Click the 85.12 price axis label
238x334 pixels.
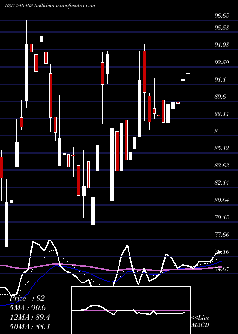pos(222,148)
